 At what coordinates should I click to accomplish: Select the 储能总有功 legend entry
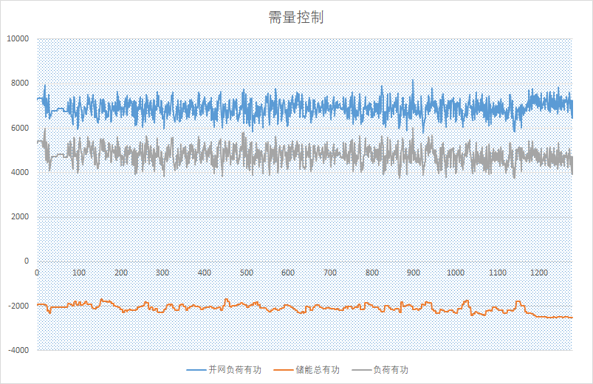pyautogui.click(x=318, y=370)
